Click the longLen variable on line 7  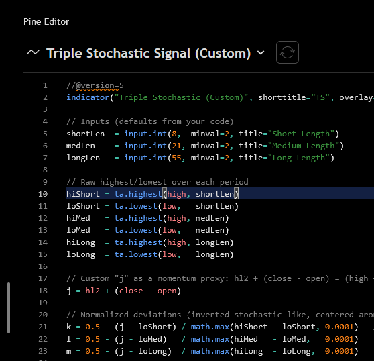click(83, 158)
